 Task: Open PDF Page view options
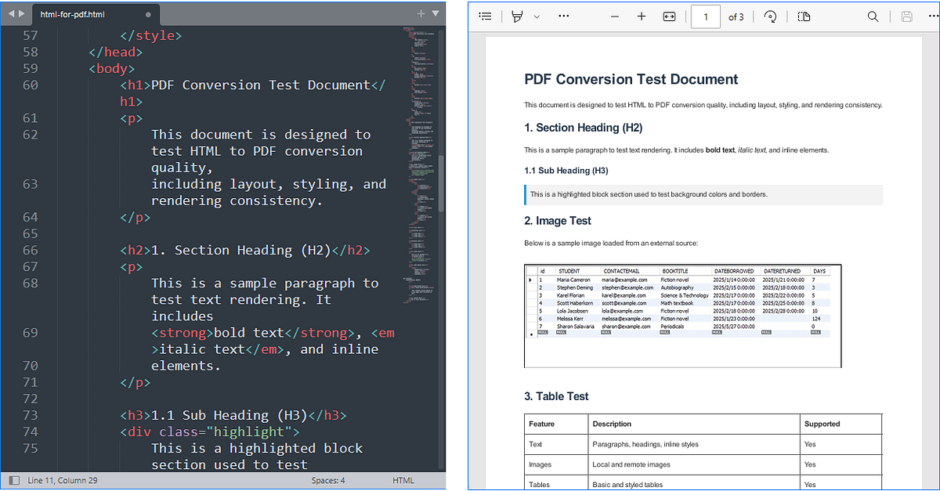tap(804, 16)
